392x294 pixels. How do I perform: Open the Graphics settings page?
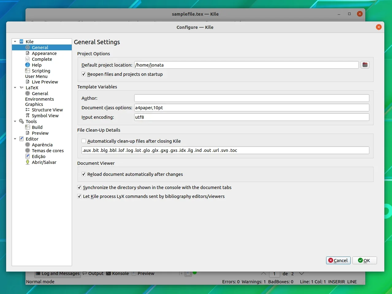click(34, 104)
